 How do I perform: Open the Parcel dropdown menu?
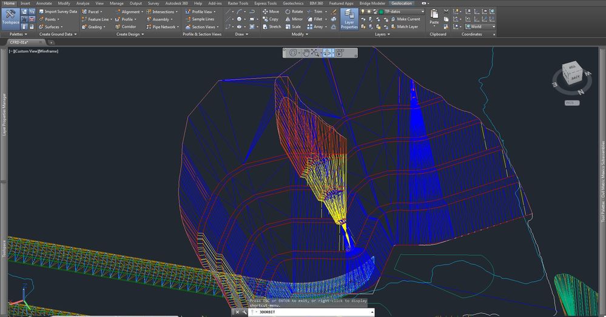click(x=92, y=12)
